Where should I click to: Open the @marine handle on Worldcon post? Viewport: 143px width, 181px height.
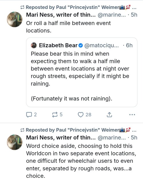pyautogui.click(x=112, y=138)
